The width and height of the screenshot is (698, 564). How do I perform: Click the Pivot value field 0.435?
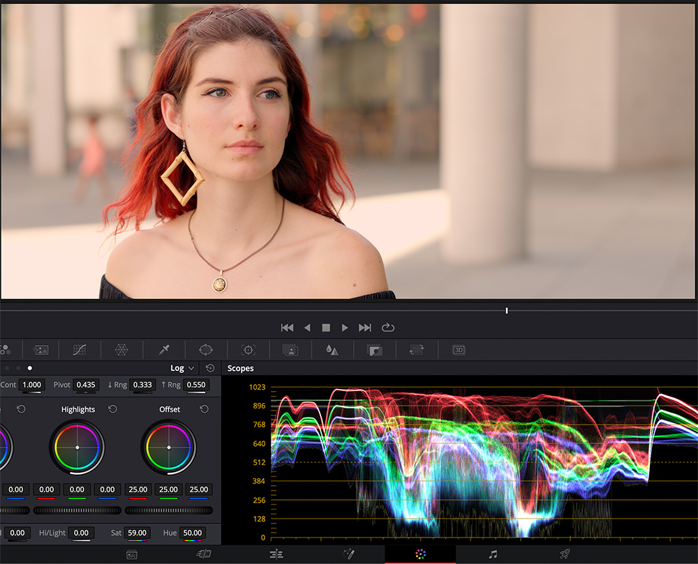click(86, 385)
